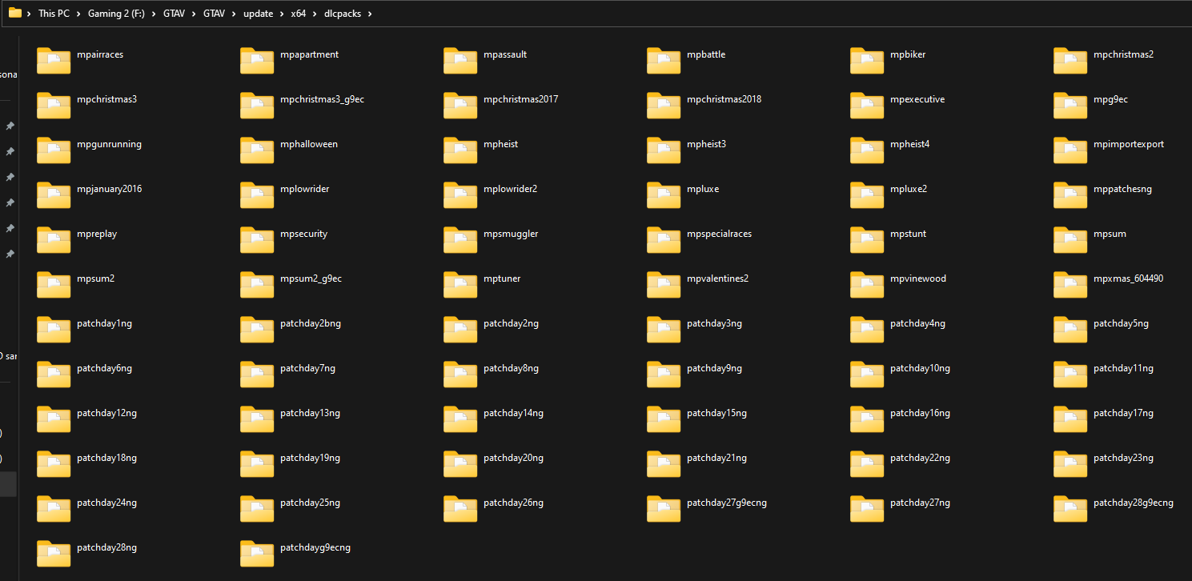Viewport: 1192px width, 581px height.
Task: Select the mpspecialraces folder icon
Action: (664, 239)
